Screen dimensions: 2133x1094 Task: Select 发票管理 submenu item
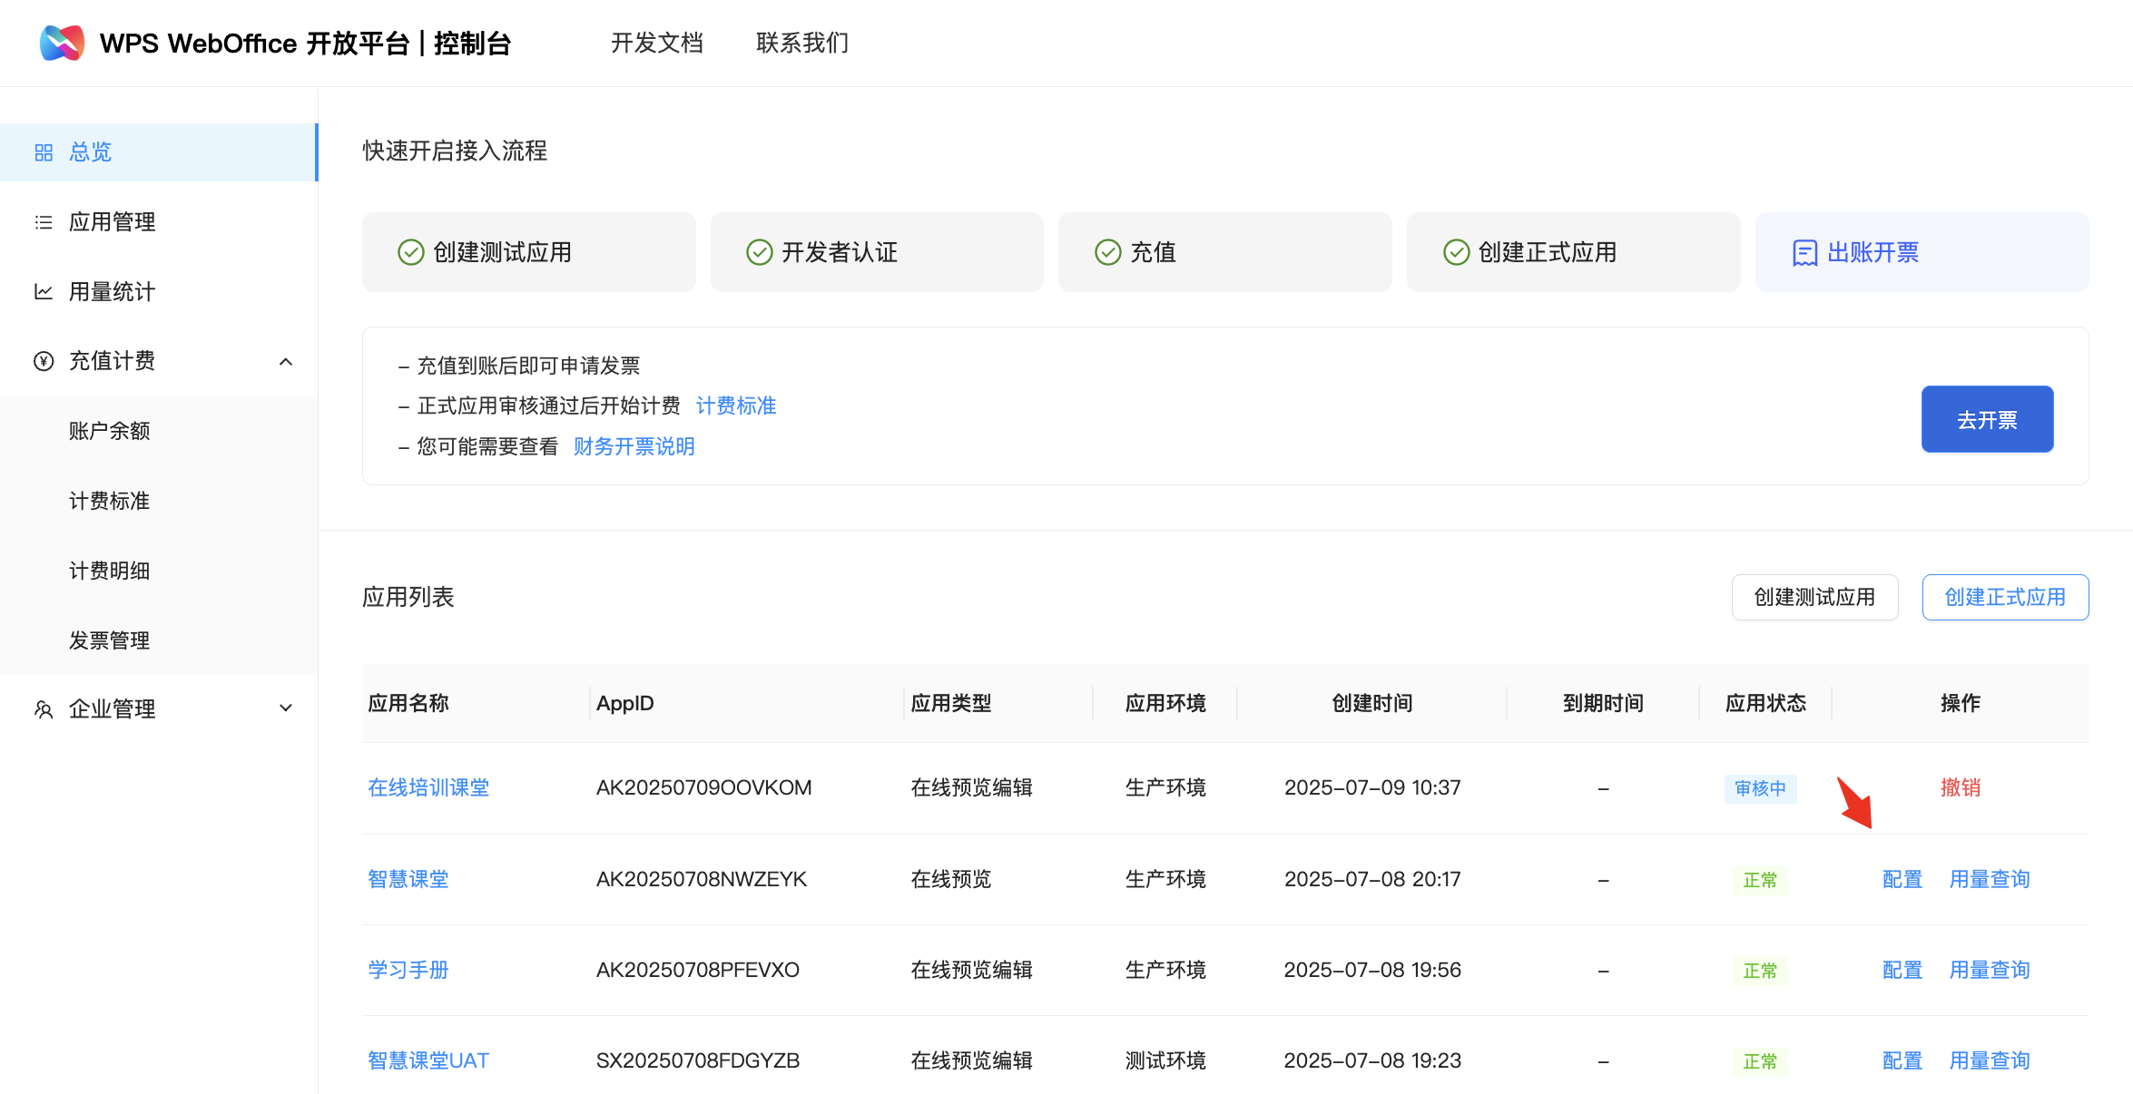pos(110,640)
